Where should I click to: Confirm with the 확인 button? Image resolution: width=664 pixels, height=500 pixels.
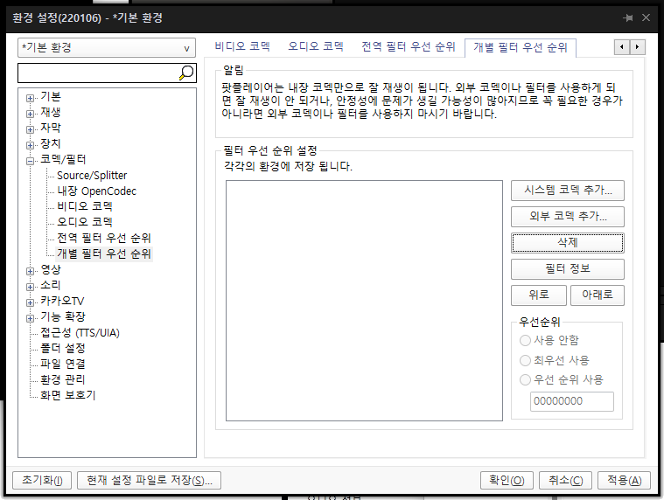(507, 480)
